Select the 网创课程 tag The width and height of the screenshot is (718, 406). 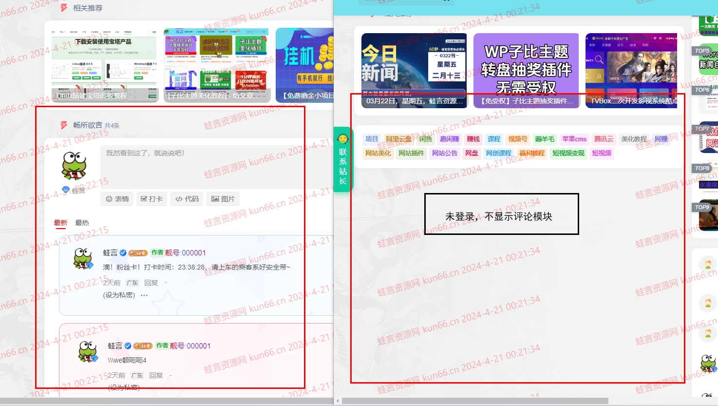coord(499,153)
